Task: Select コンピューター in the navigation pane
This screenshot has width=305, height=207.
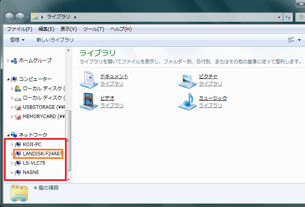Action: 35,79
